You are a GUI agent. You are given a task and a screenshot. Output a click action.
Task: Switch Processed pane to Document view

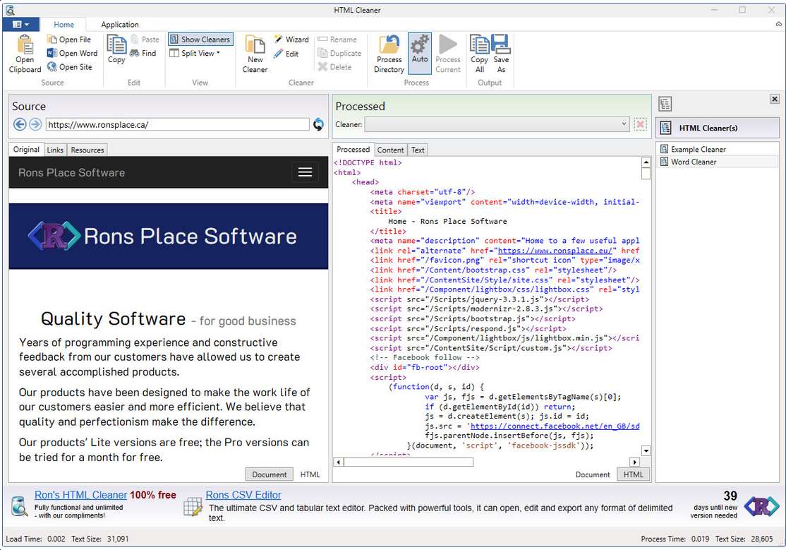tap(593, 474)
